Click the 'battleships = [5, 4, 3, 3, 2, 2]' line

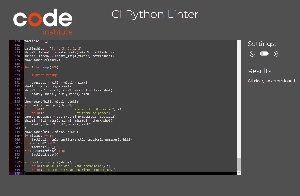(53, 48)
